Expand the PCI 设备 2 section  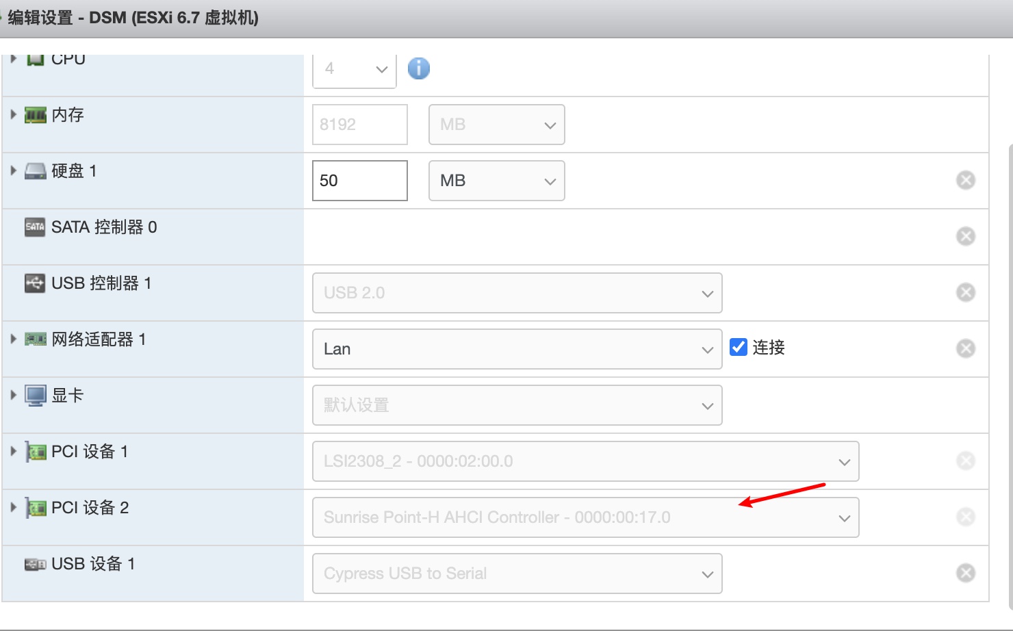tap(13, 507)
